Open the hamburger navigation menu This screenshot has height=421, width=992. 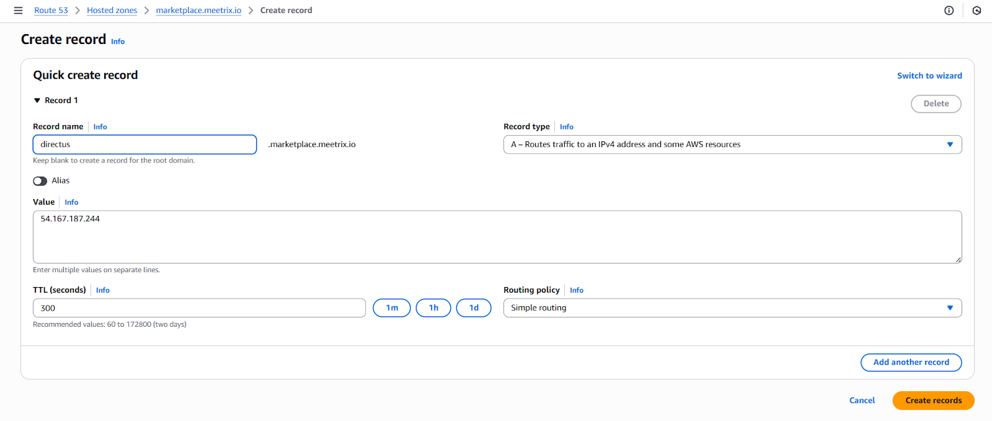18,11
